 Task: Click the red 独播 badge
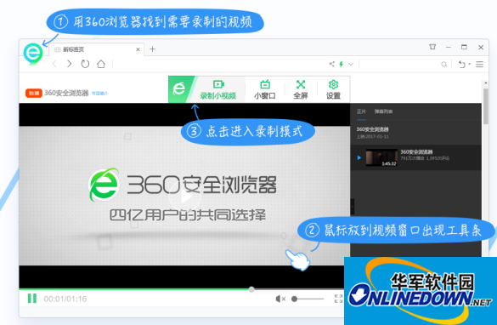(x=34, y=93)
